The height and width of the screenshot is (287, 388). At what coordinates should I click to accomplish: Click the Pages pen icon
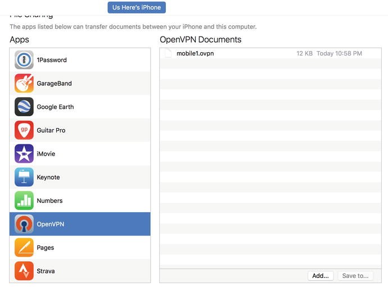[x=24, y=248]
